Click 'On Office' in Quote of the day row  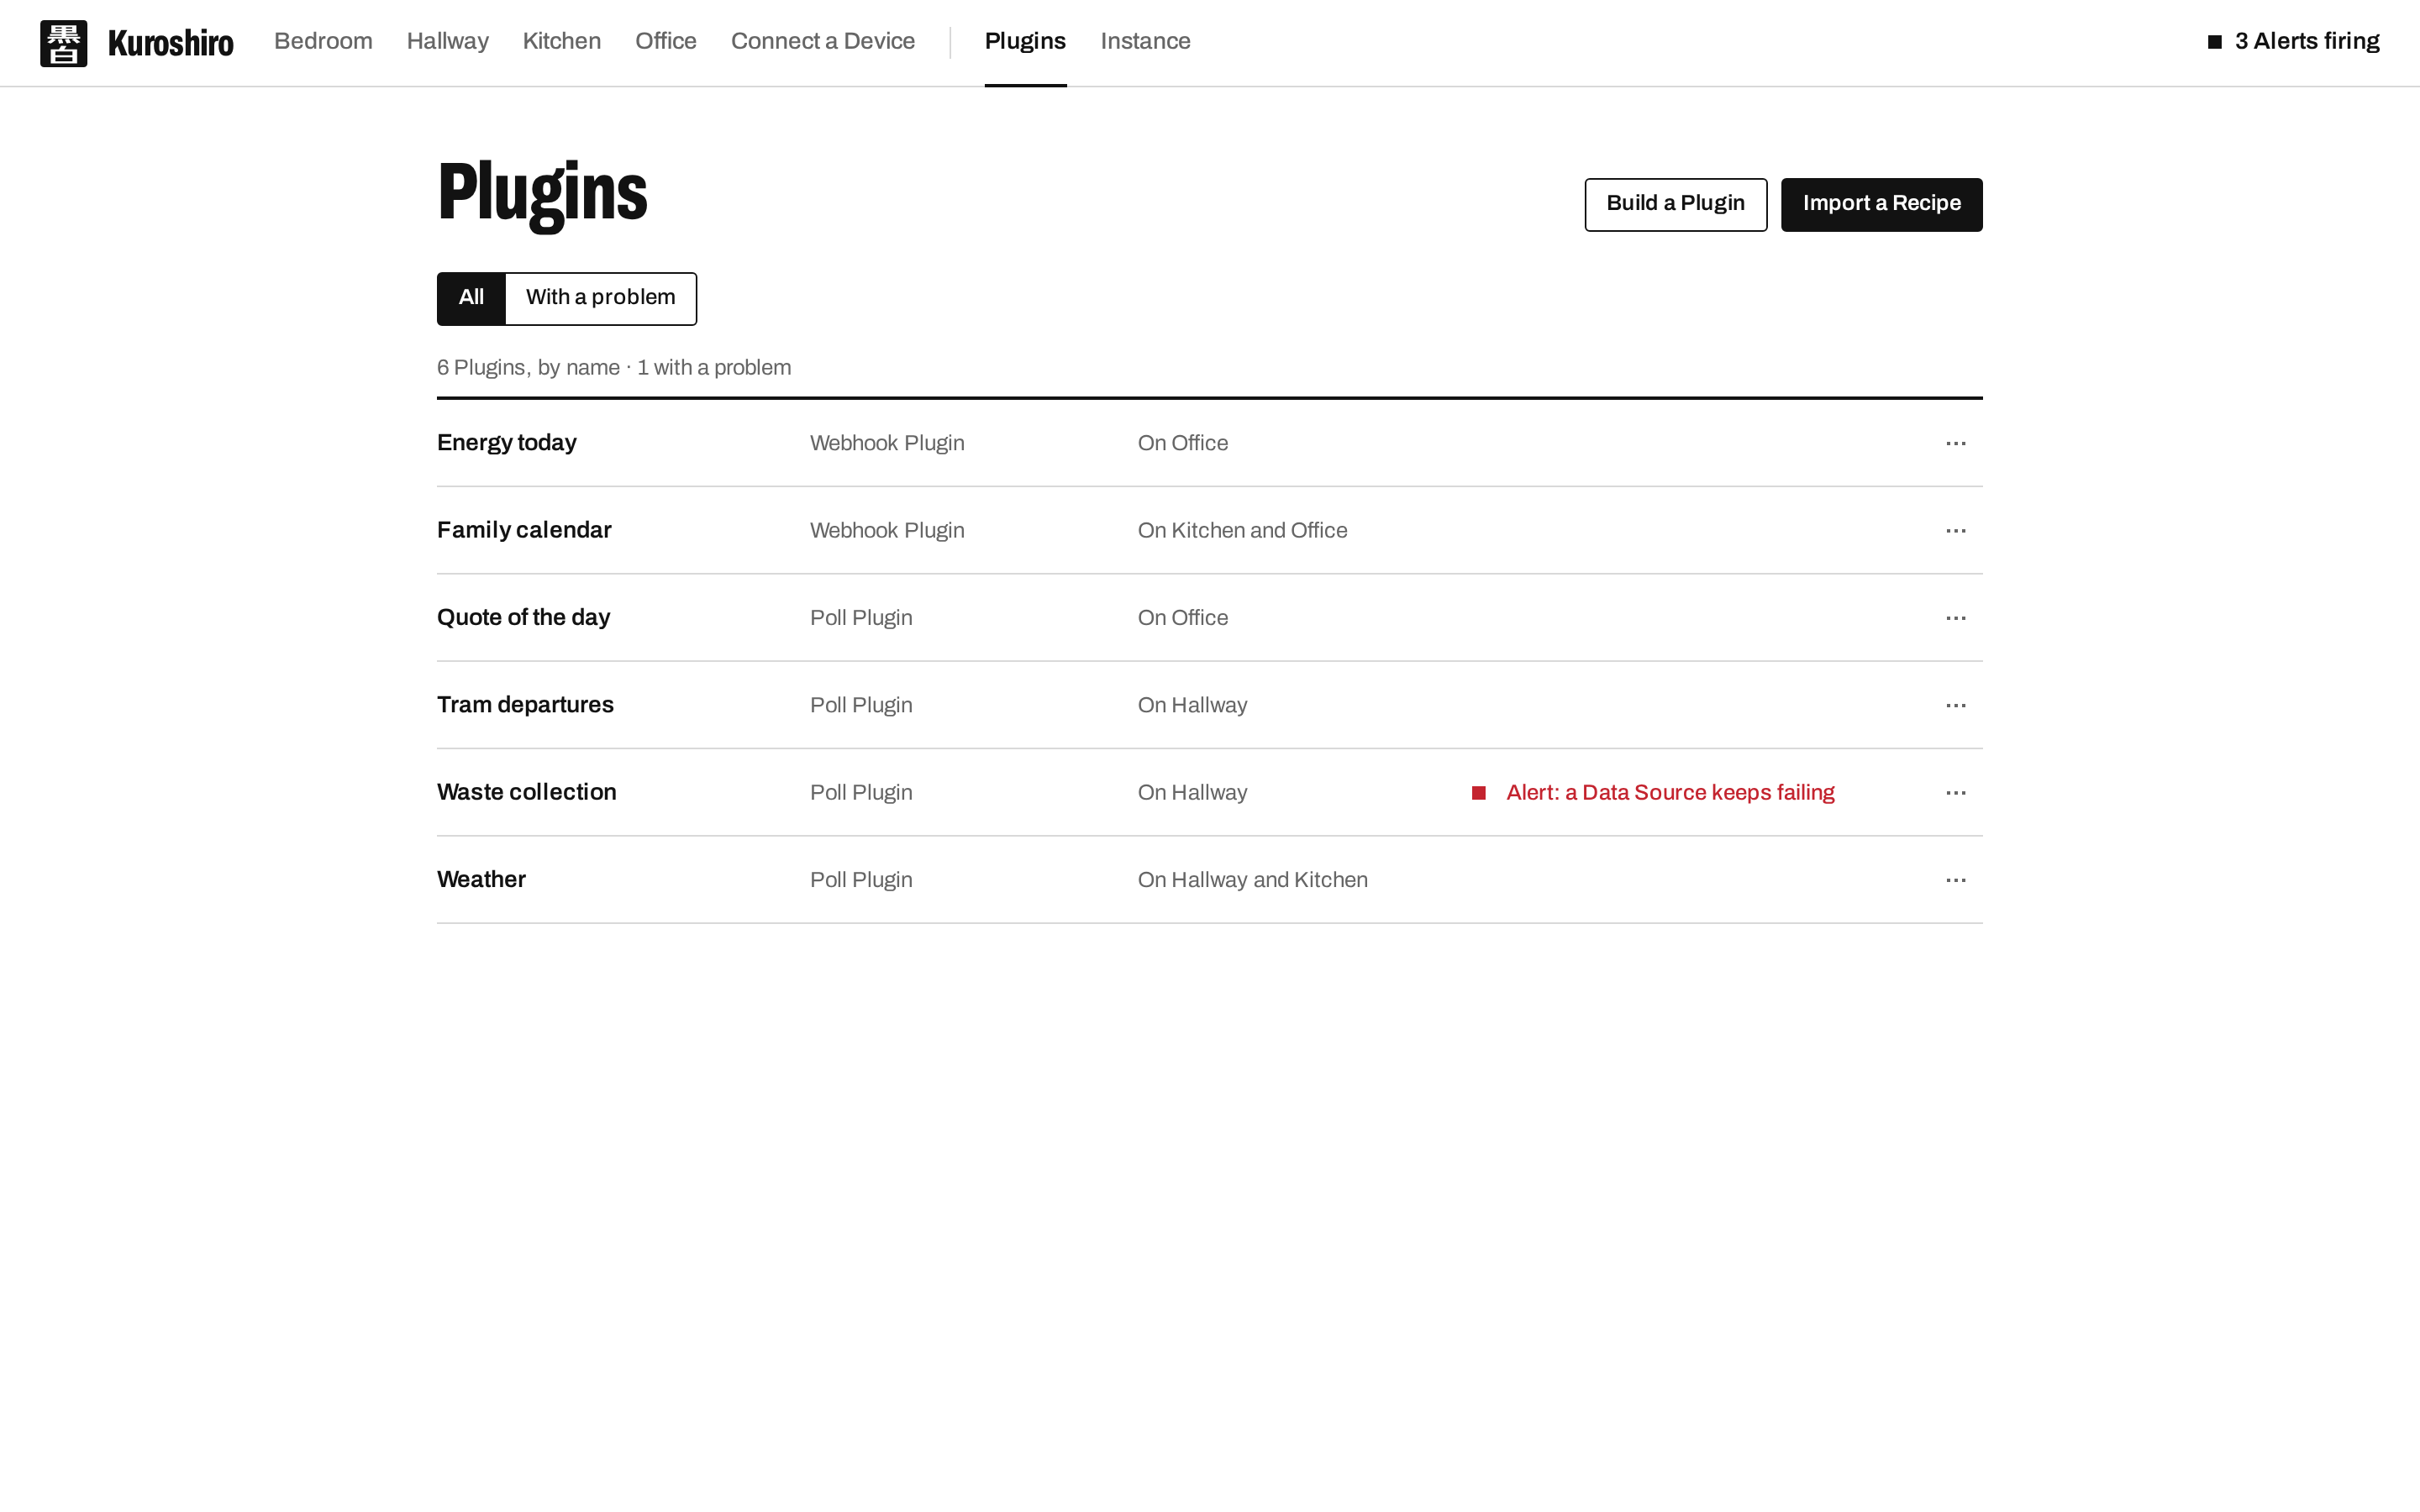point(1182,618)
